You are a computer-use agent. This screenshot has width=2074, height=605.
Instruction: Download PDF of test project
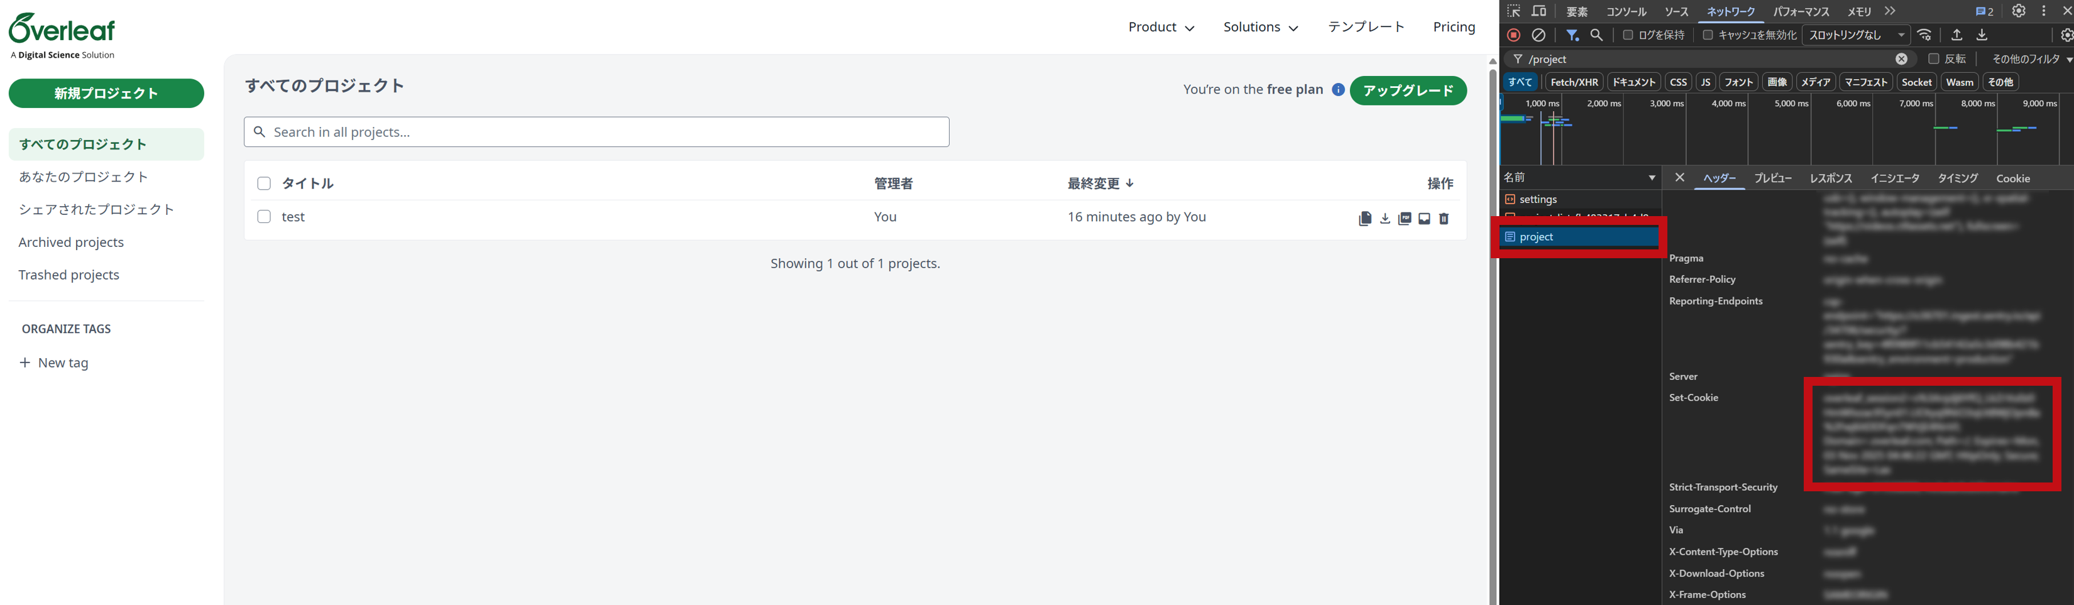1405,219
